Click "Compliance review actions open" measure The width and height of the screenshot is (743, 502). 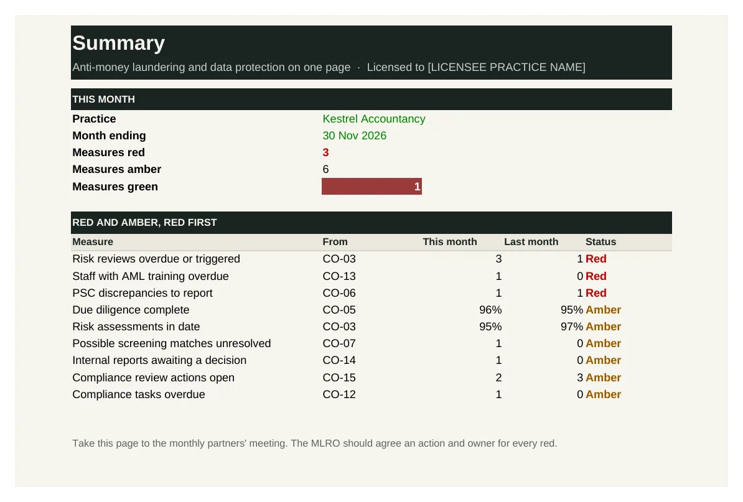[x=153, y=378]
